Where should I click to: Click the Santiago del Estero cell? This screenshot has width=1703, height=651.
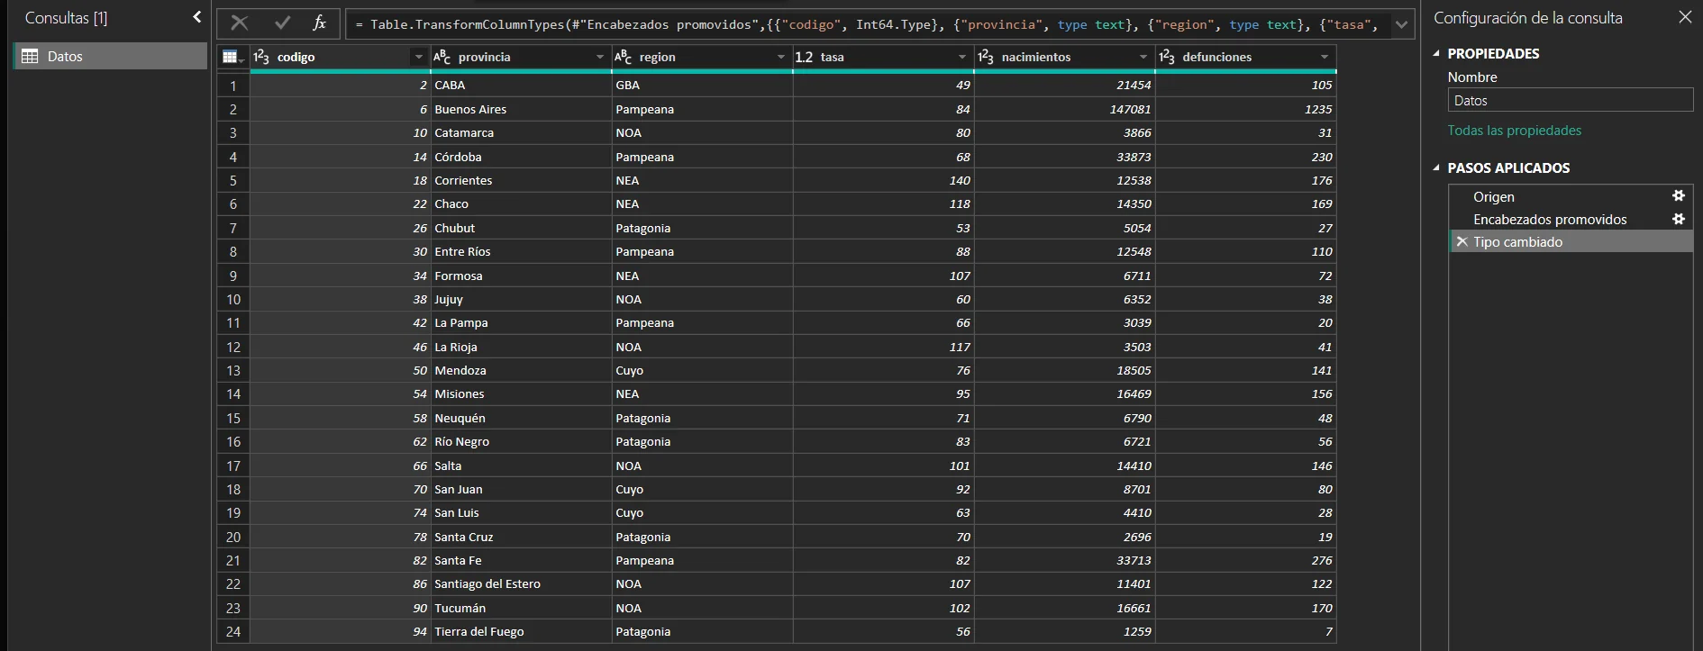coord(522,583)
